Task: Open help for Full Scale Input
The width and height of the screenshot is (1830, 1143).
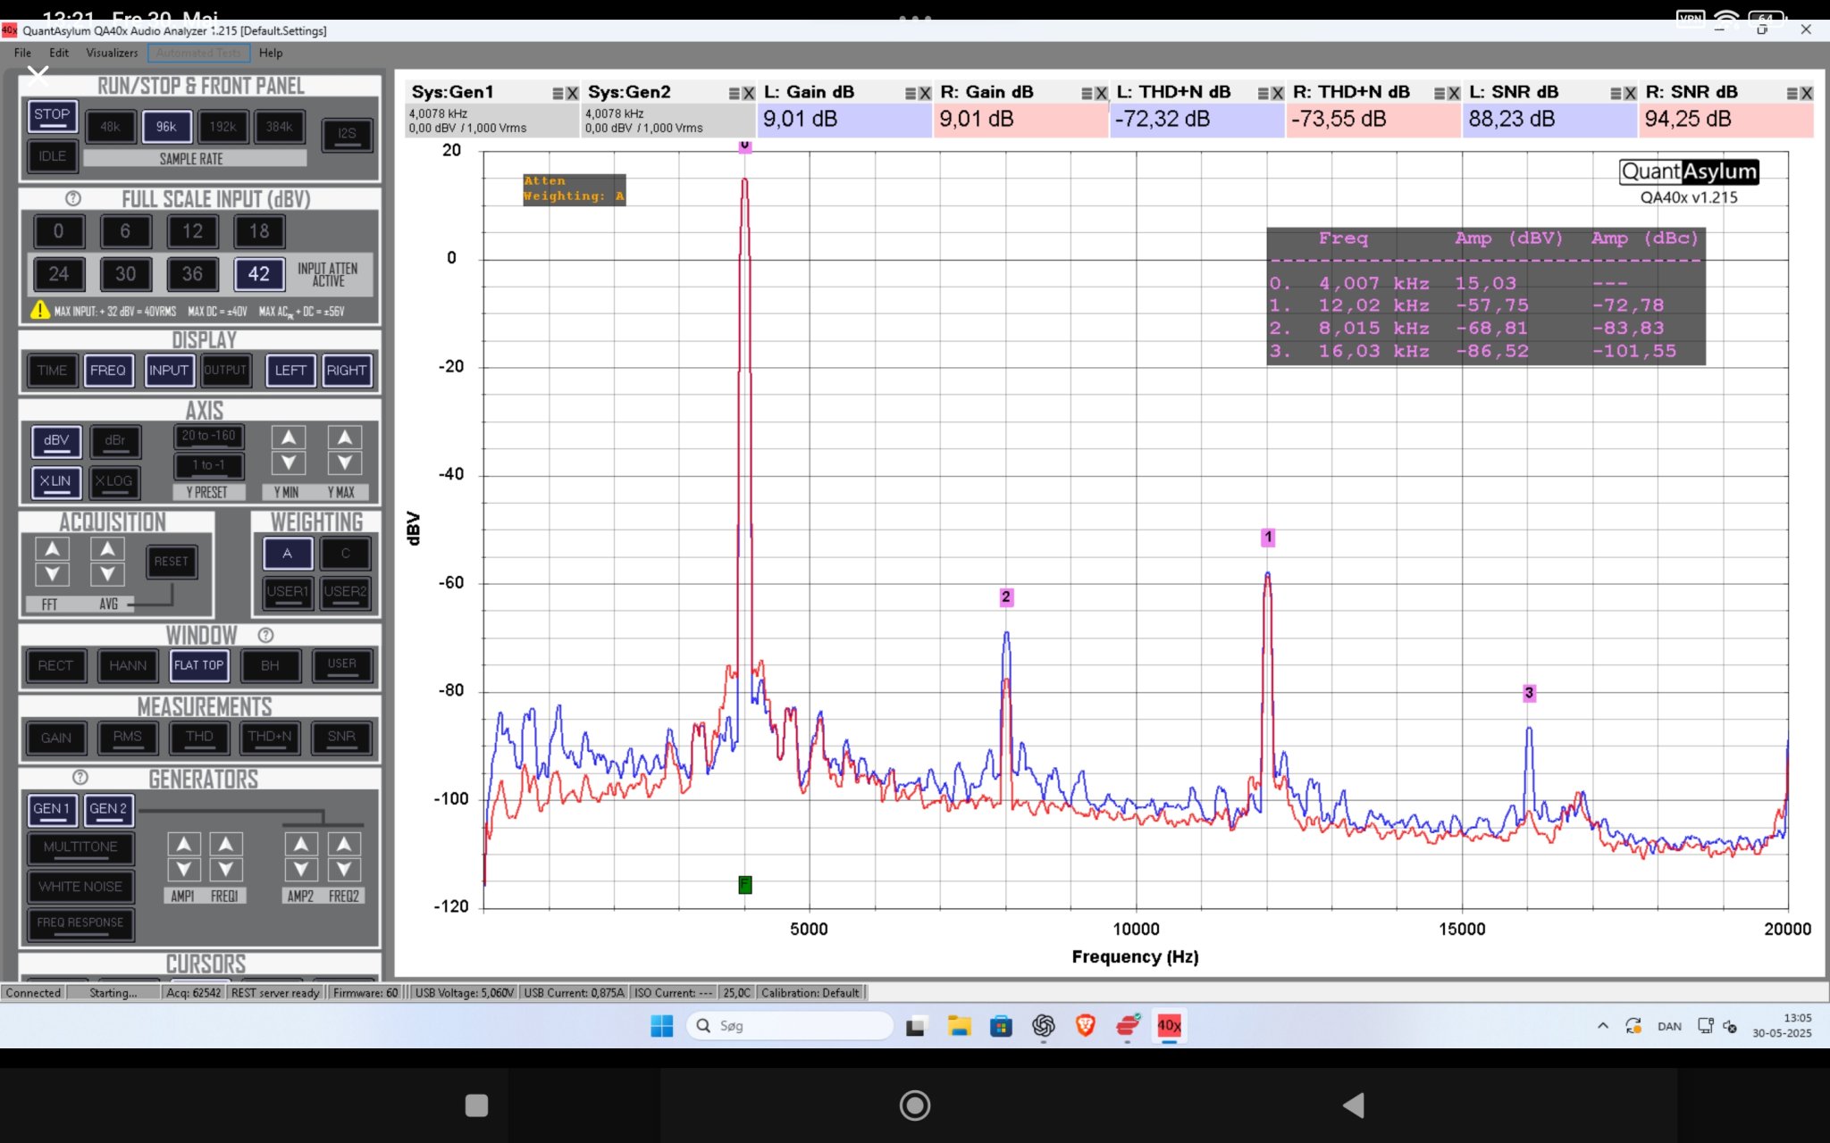Action: [73, 198]
